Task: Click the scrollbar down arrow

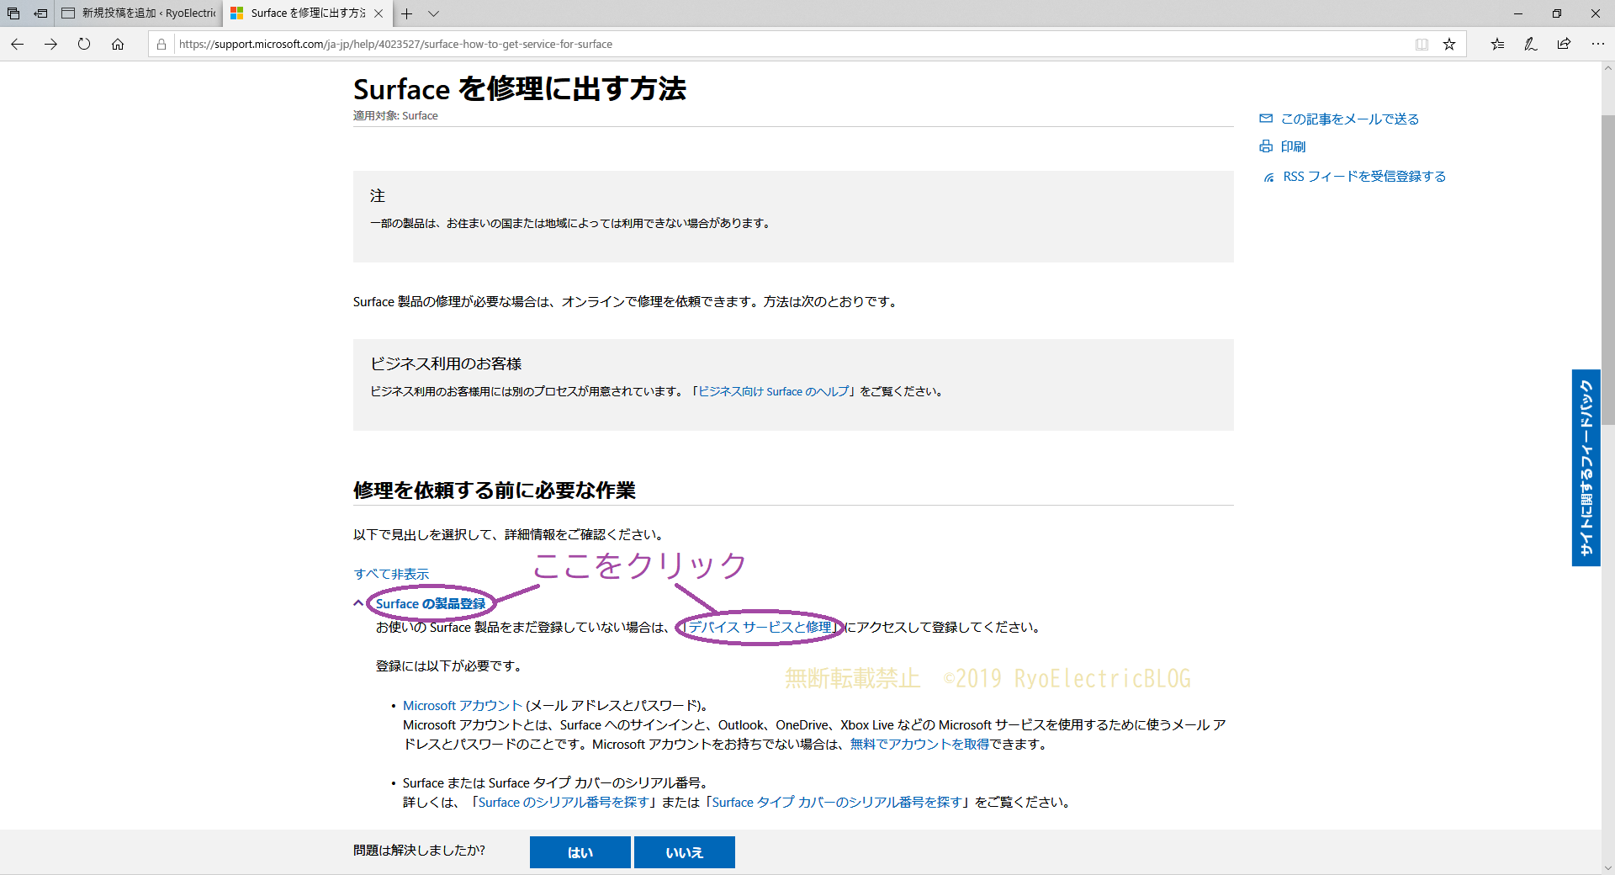Action: [1607, 867]
